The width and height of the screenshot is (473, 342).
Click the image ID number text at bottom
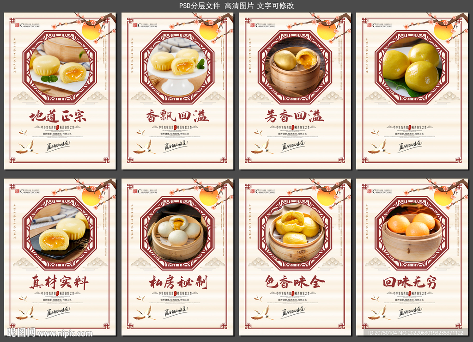tap(416, 333)
